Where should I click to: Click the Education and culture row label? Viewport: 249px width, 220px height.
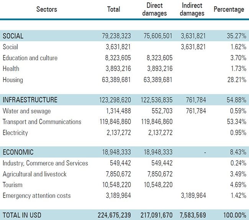click(x=30, y=58)
